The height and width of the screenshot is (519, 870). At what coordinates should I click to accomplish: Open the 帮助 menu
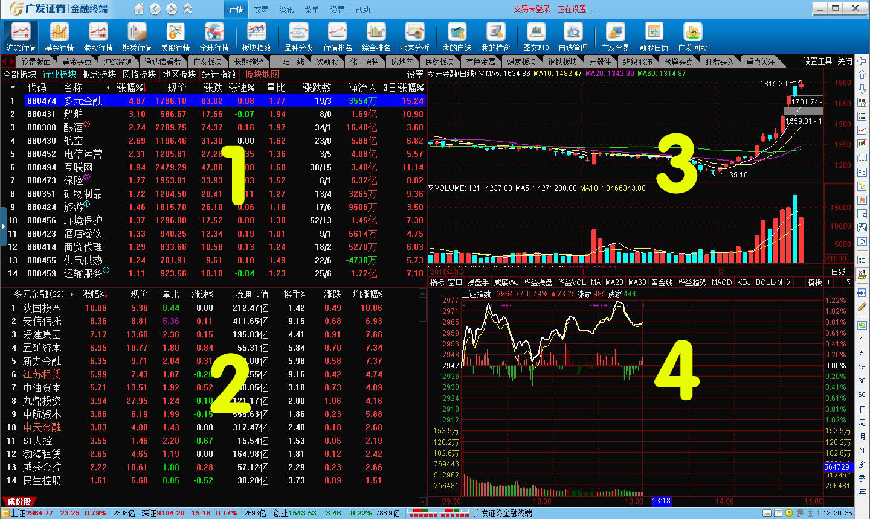click(362, 10)
